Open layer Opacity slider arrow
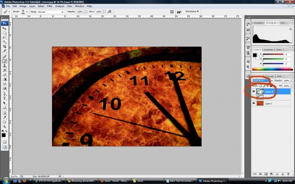Viewport: 295px width, 184px height. (292, 80)
